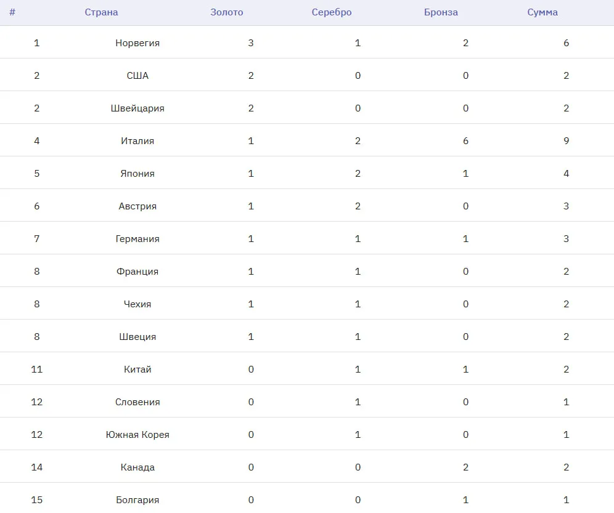Screen dimensions: 614x513
Task: Sort table by Сумма header
Action: click(x=542, y=12)
